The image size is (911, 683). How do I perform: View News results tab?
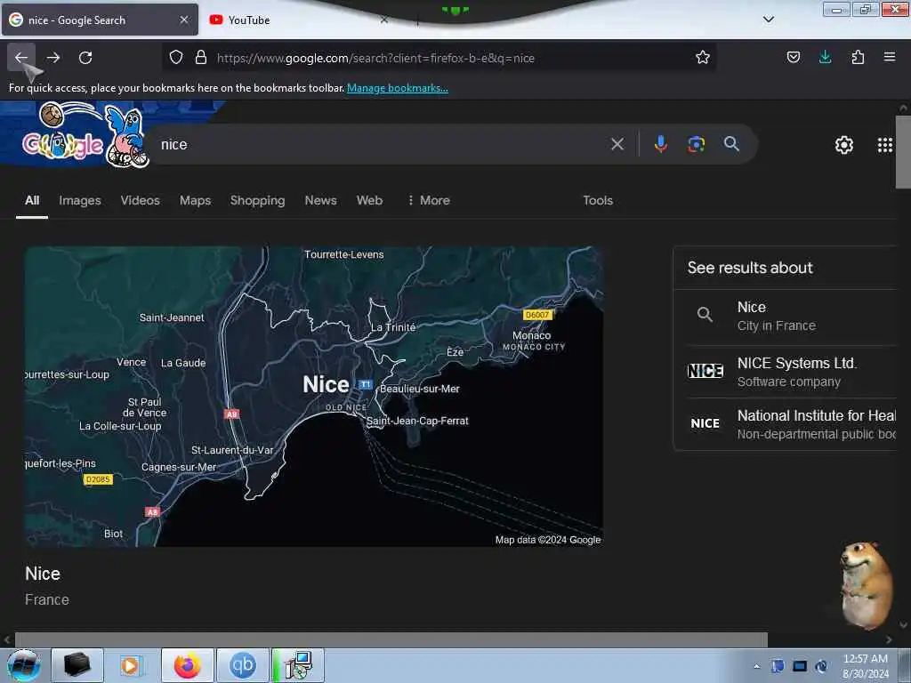tap(320, 200)
